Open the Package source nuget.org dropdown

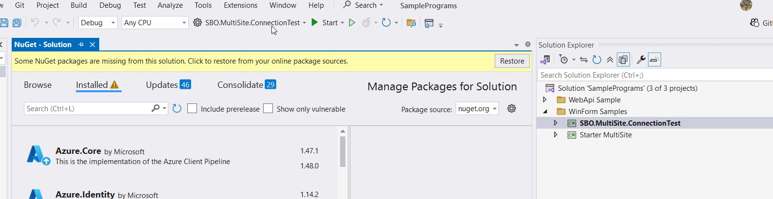(477, 109)
